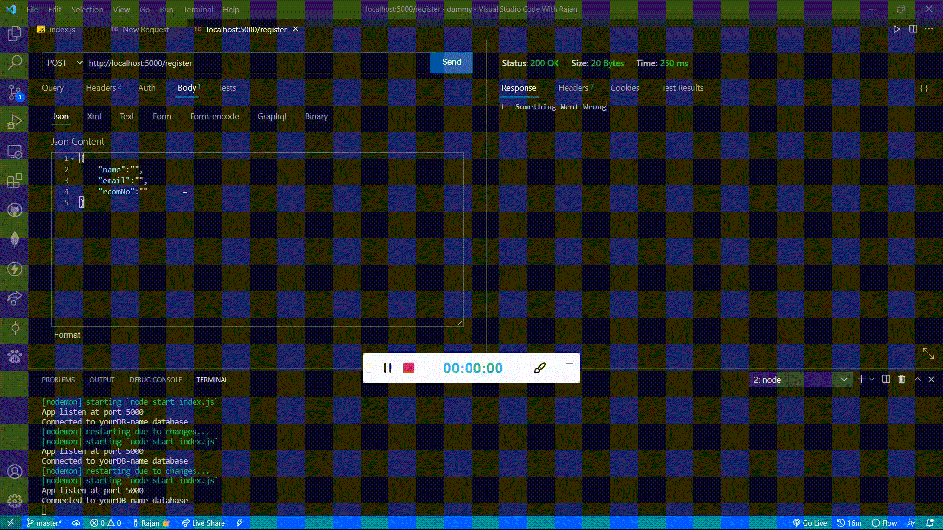Select the Graphql body type
This screenshot has width=943, height=530.
pyautogui.click(x=272, y=116)
